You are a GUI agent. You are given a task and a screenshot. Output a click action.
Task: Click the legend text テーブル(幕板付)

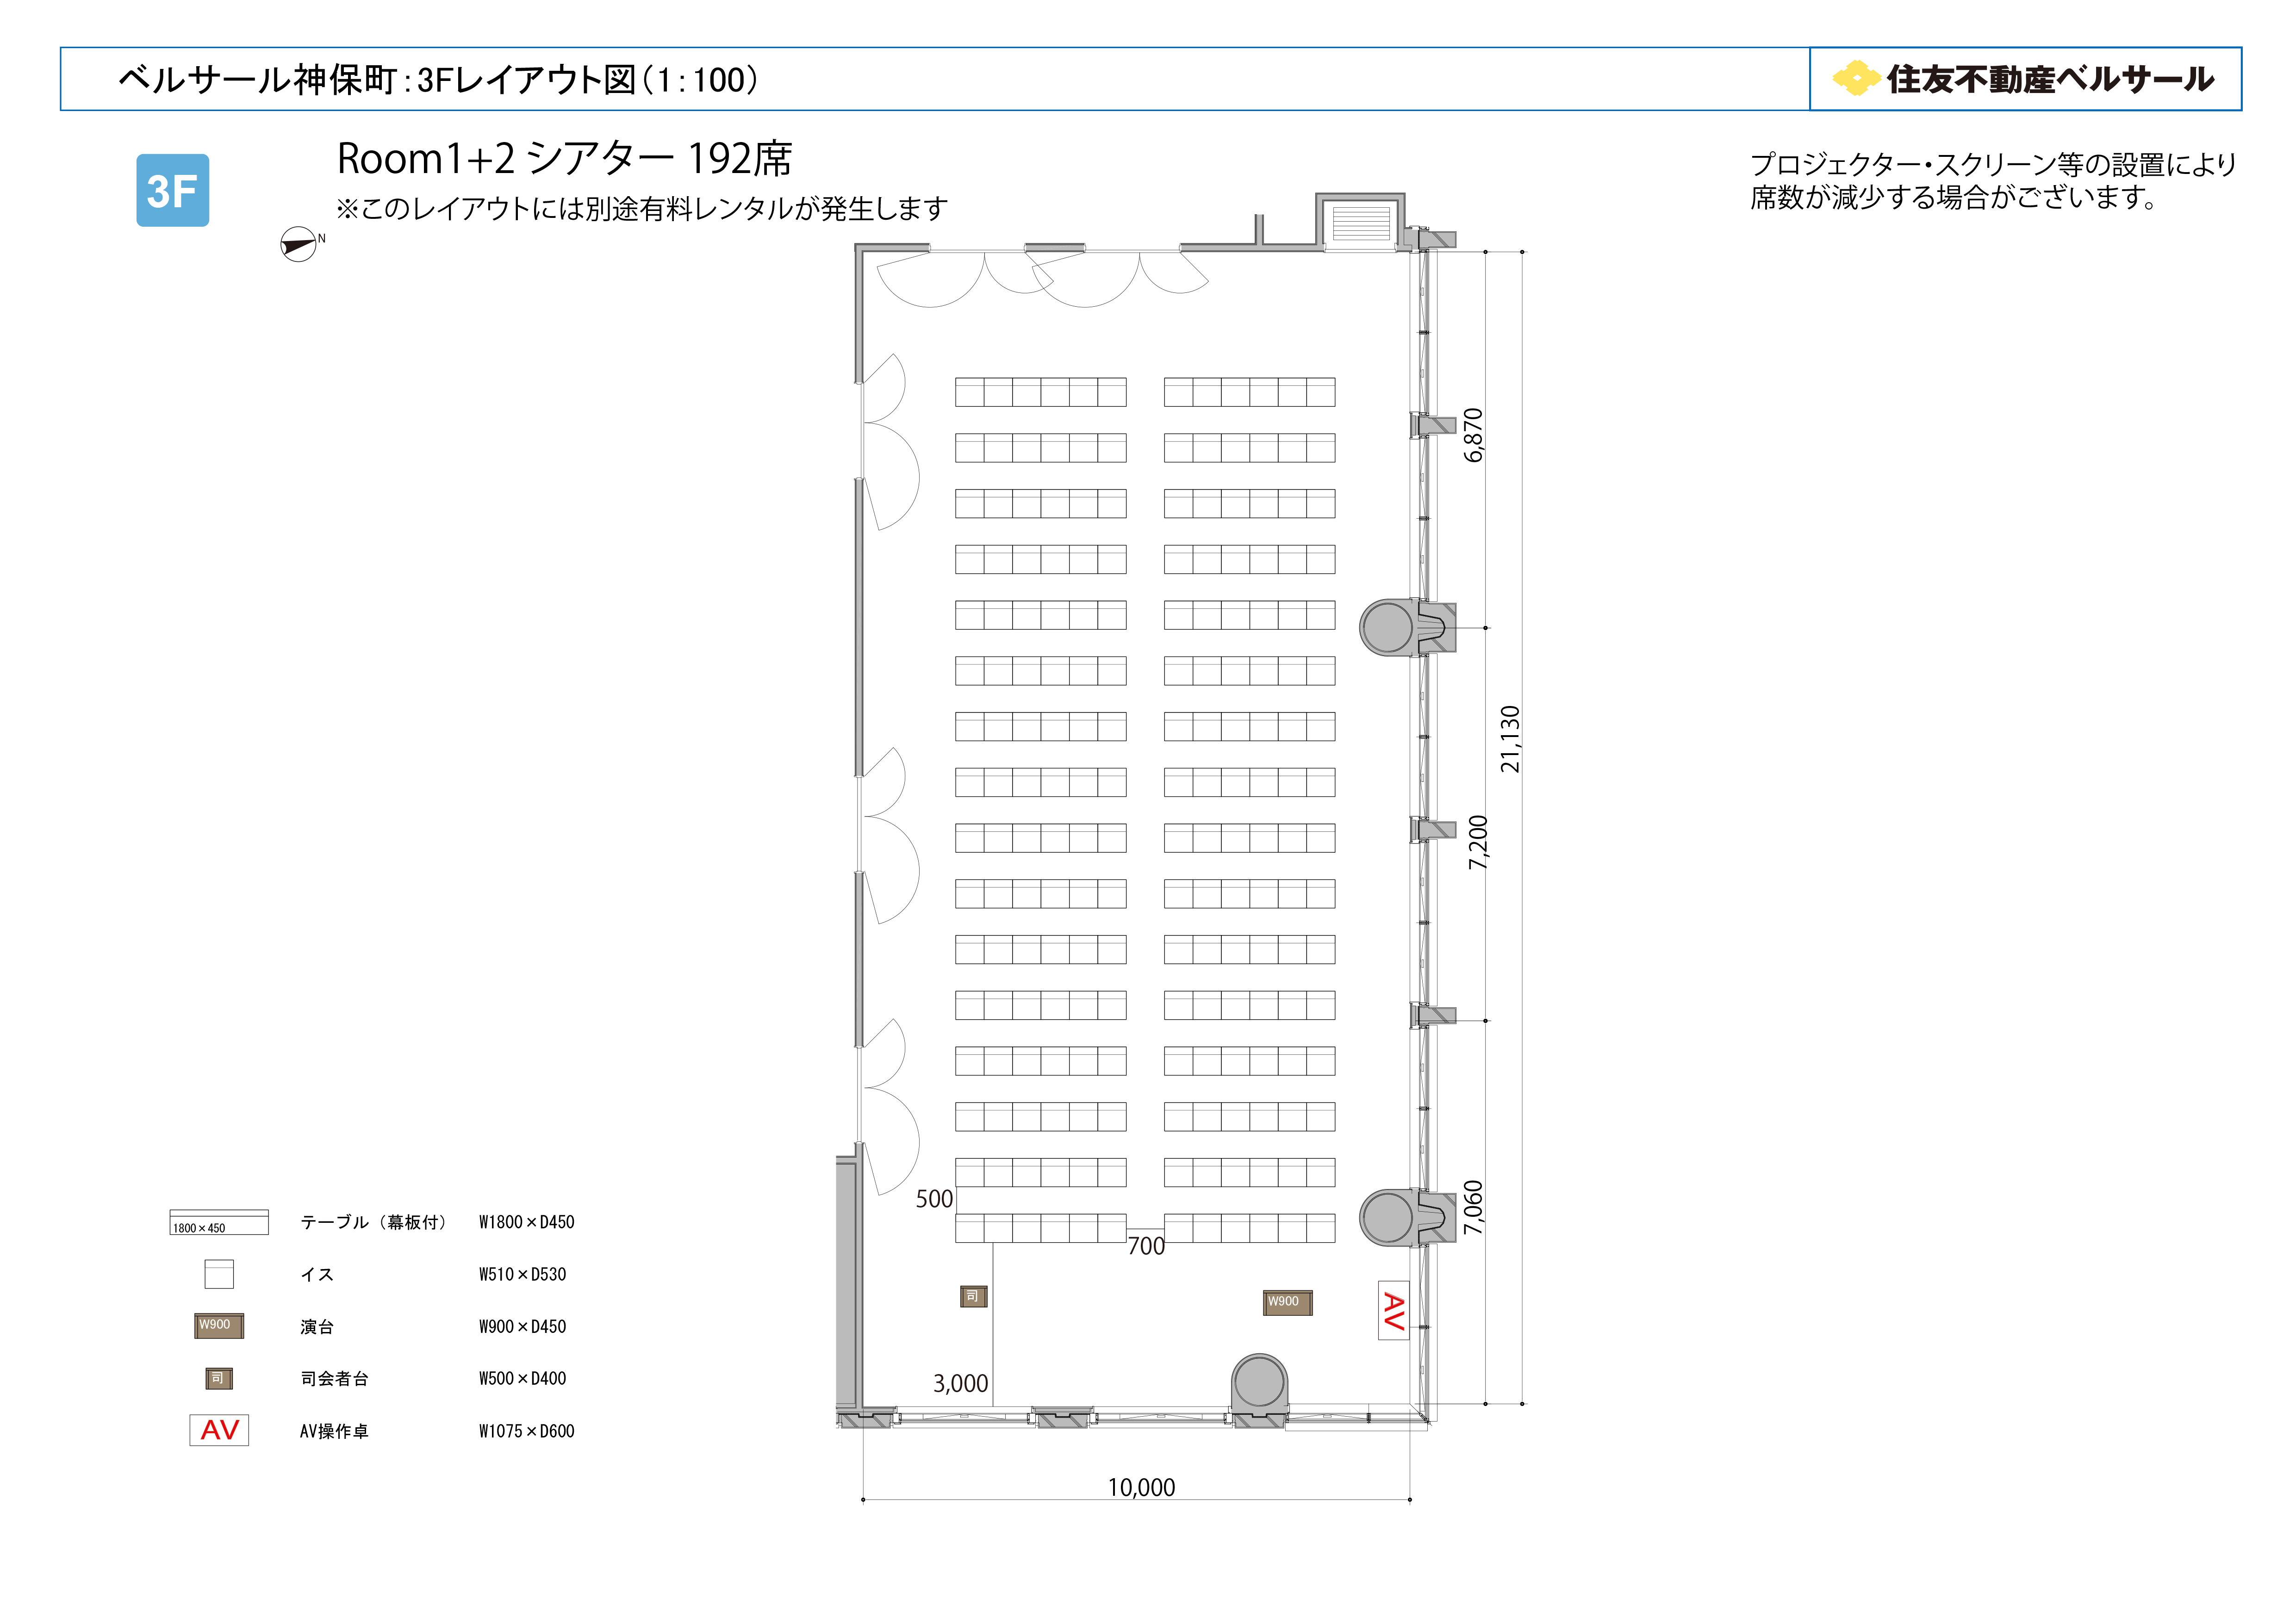374,1222
